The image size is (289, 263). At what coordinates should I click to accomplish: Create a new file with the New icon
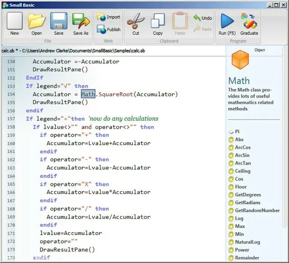click(14, 21)
